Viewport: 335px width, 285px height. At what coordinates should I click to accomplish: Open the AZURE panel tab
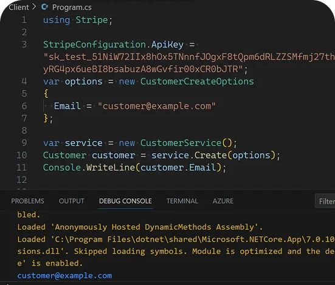(x=223, y=201)
